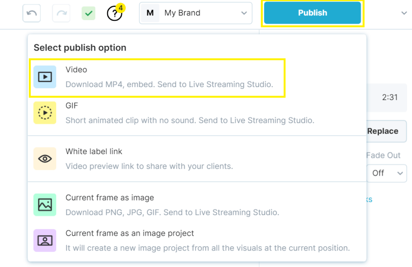The image size is (412, 267).
Task: Click the Undo arrow icon
Action: click(x=31, y=13)
